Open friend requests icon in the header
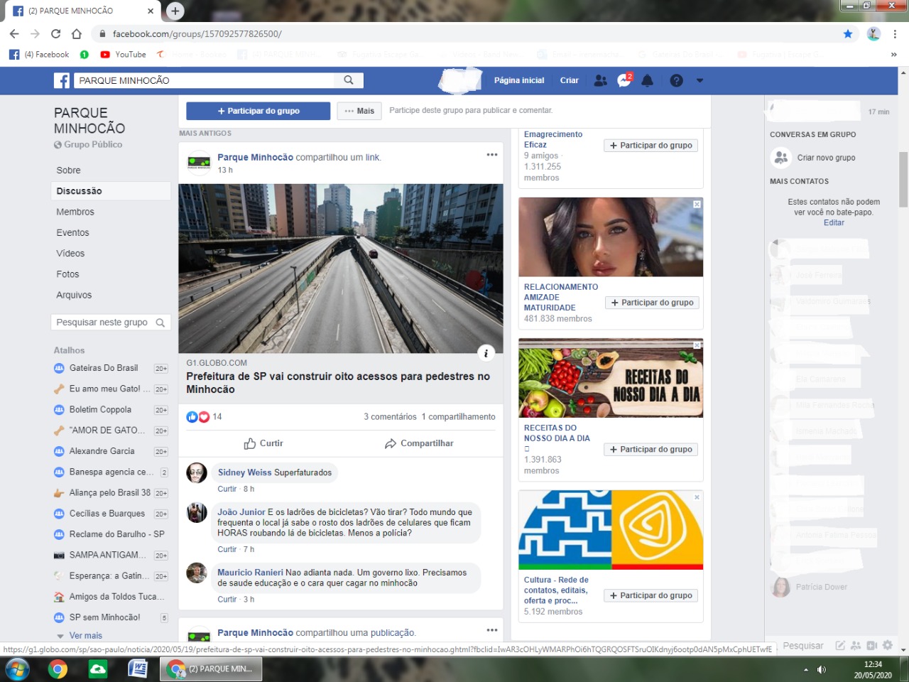Image resolution: width=909 pixels, height=682 pixels. click(x=601, y=80)
